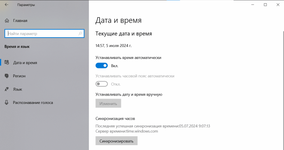Screen dimensions: 284x150
Task: Click the Главная home icon
Action: point(7,21)
